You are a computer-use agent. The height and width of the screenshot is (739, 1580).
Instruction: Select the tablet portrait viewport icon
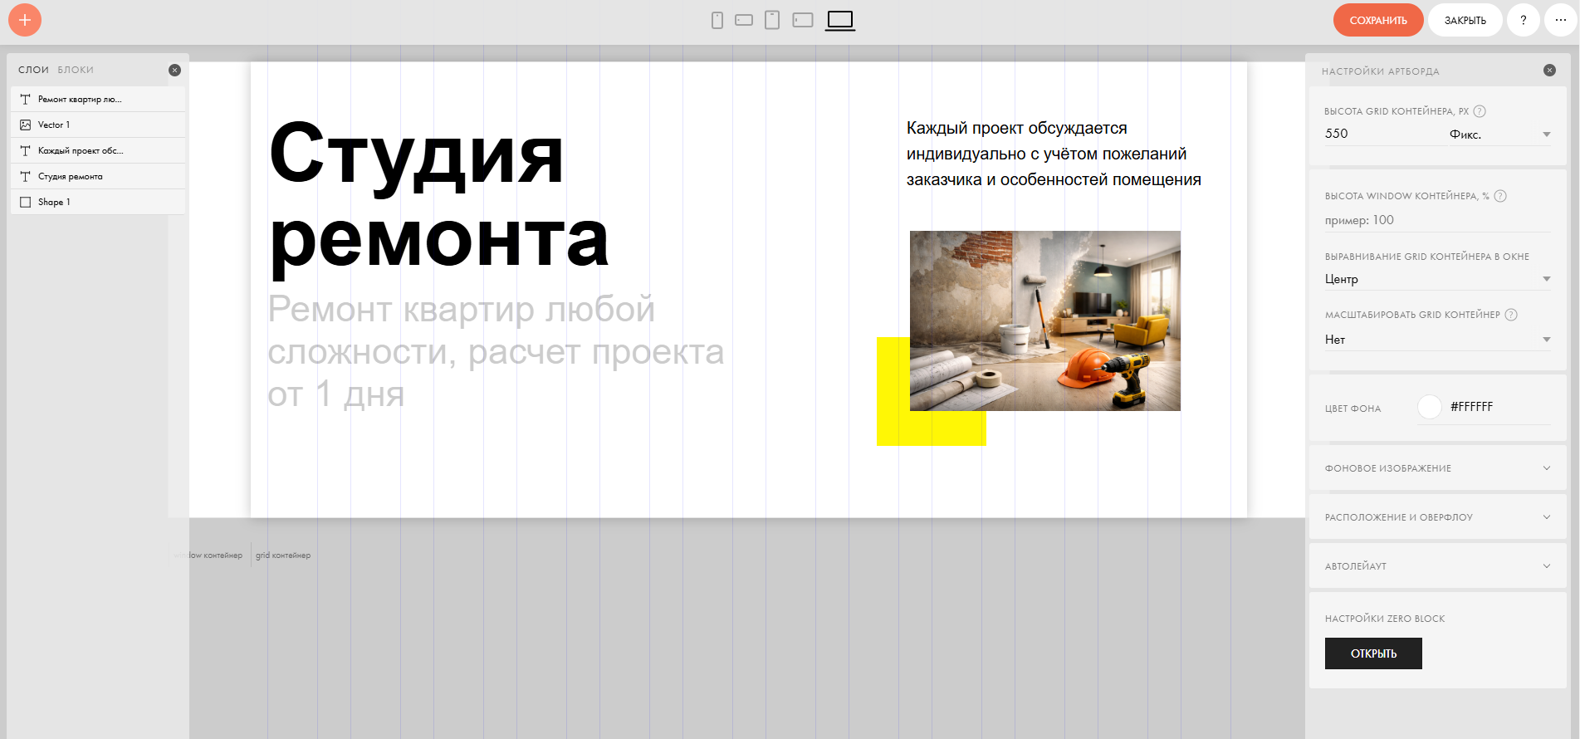click(772, 20)
